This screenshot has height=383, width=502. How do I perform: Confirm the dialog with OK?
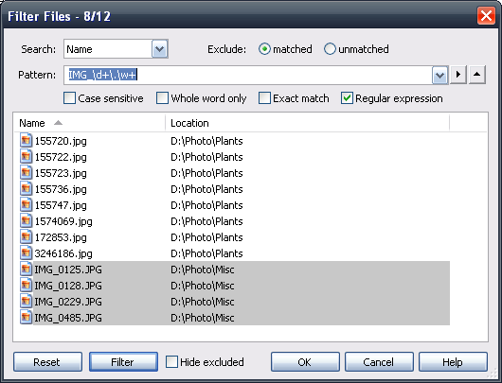tap(305, 362)
